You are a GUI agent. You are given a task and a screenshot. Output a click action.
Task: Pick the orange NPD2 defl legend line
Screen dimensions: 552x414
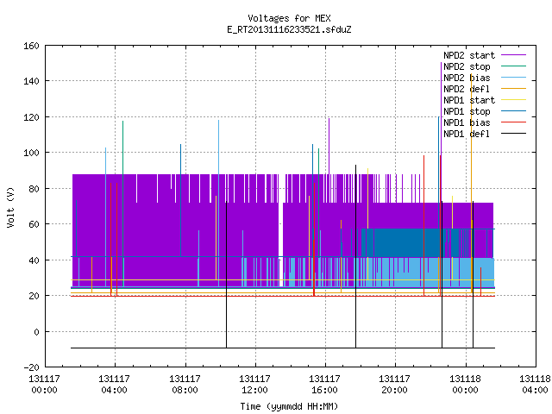point(513,89)
